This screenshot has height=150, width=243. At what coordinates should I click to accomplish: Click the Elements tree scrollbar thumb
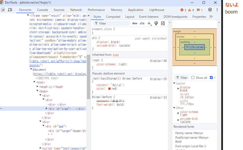coord(88,77)
